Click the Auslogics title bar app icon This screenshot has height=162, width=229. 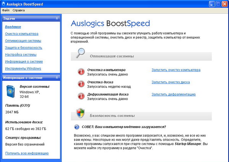point(3,4)
